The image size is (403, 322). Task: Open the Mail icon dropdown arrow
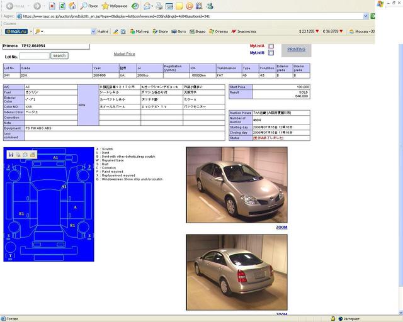[x=152, y=6]
